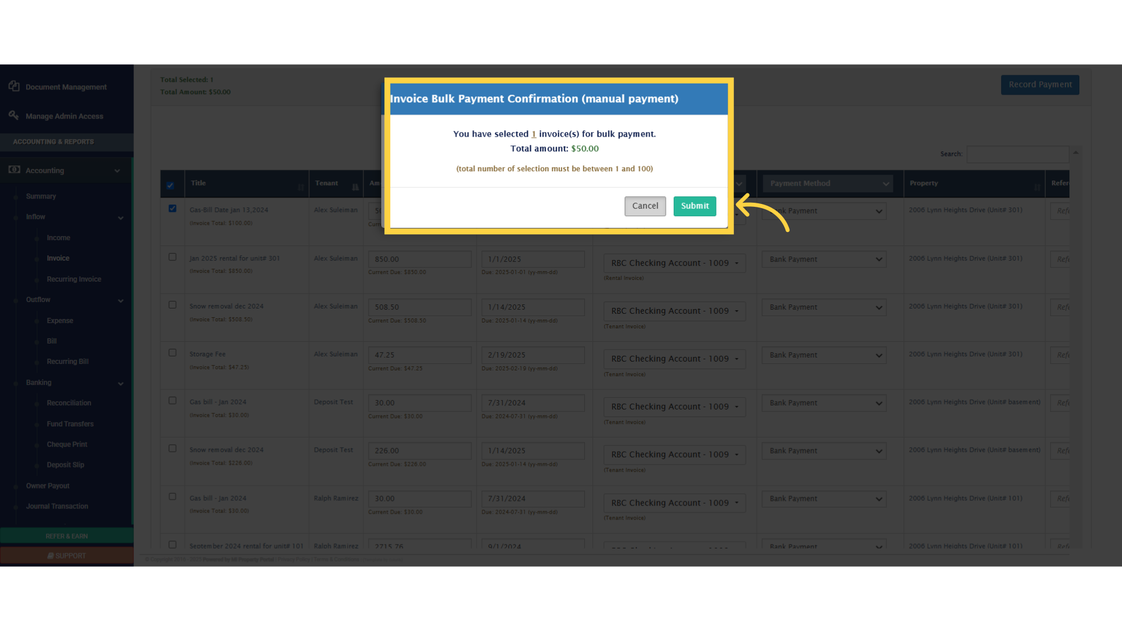Open the Payment Method header dropdown

827,183
